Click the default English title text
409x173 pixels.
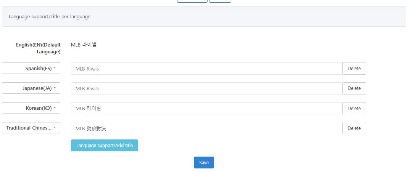point(84,45)
